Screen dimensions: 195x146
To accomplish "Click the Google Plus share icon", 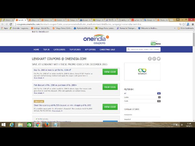I will [154, 59].
